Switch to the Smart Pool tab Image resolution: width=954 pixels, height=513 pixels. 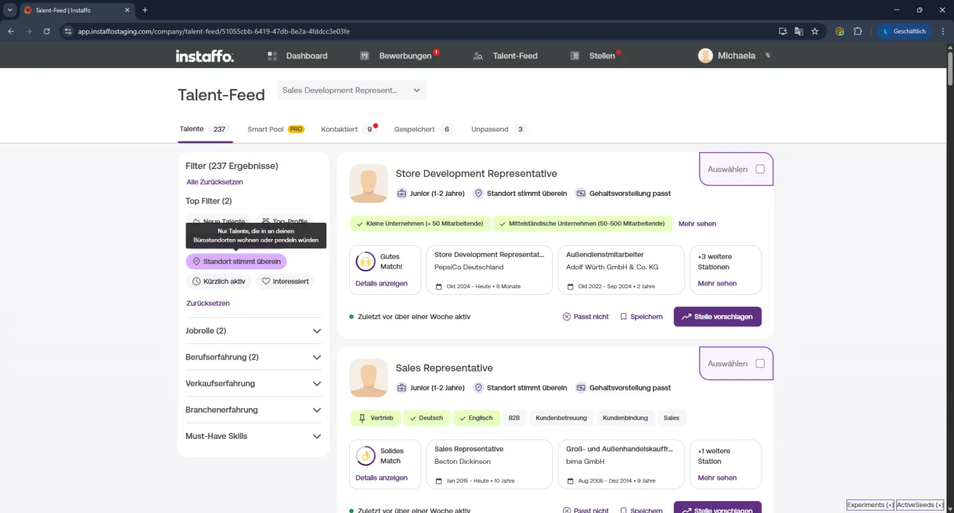click(276, 129)
